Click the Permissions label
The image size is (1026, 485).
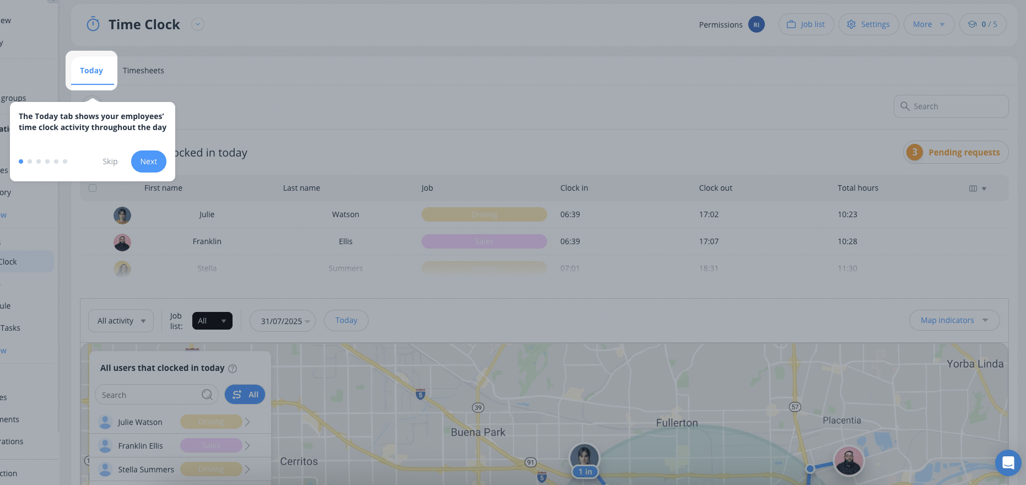coord(721,25)
